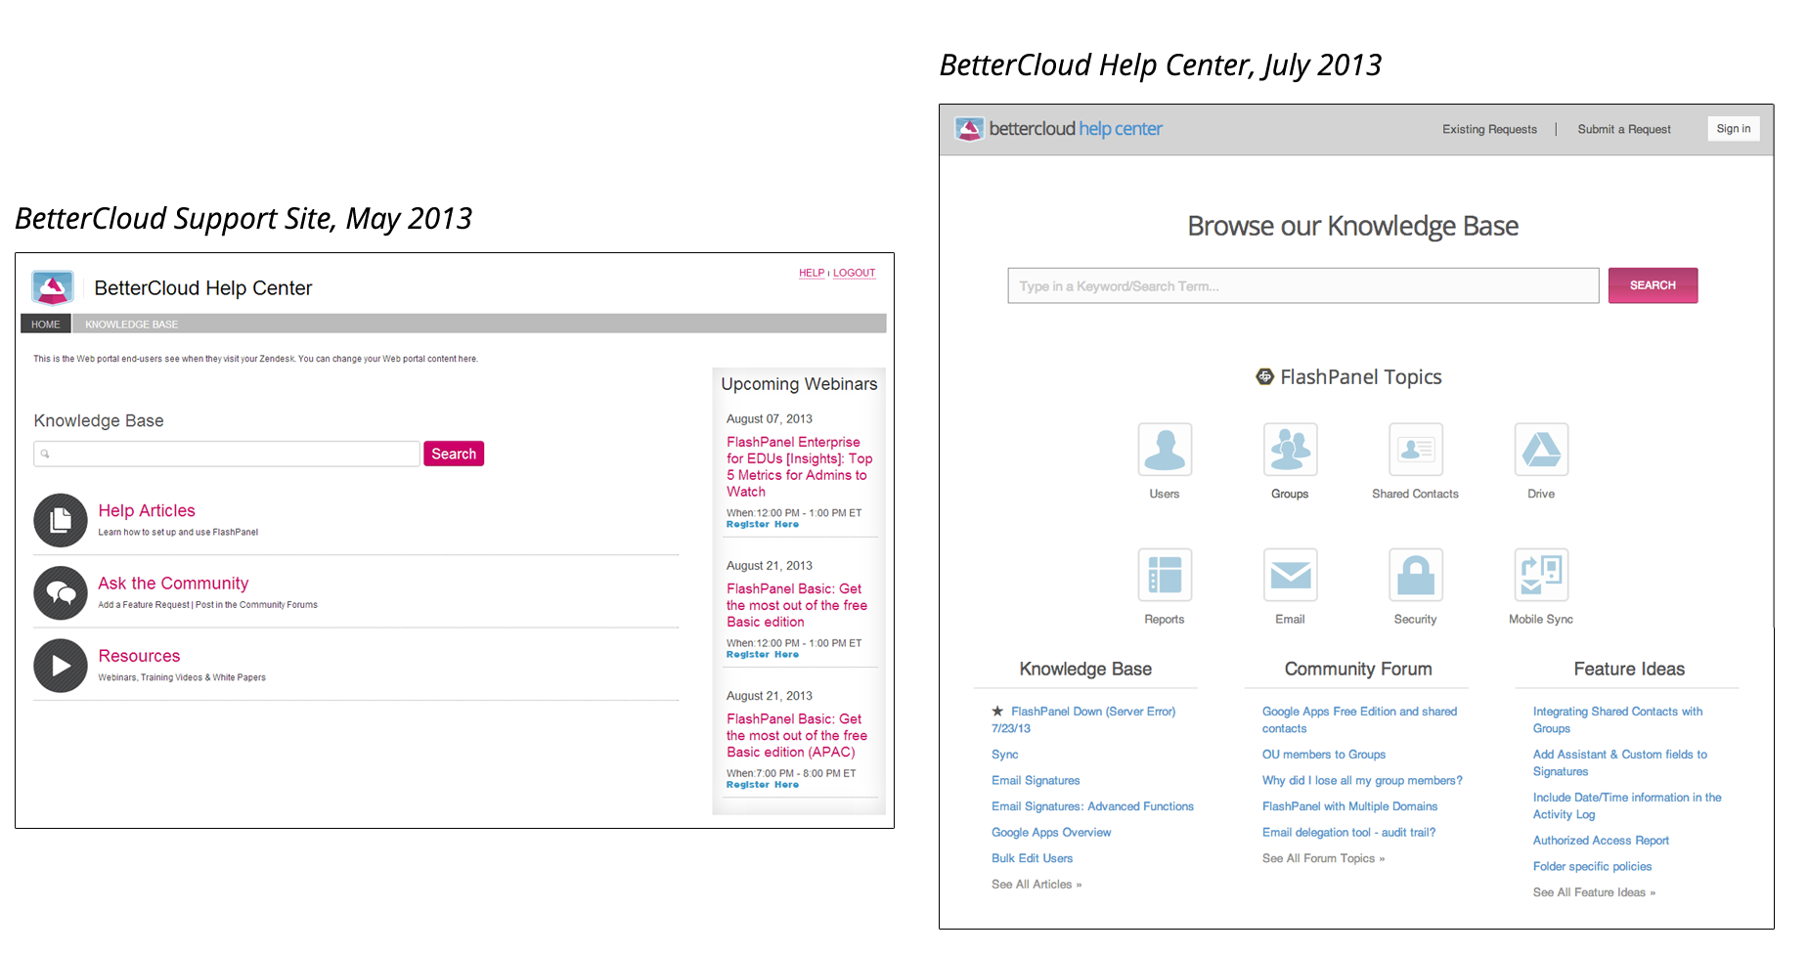Click the Search button in May site
This screenshot has width=1809, height=954.
tap(454, 454)
